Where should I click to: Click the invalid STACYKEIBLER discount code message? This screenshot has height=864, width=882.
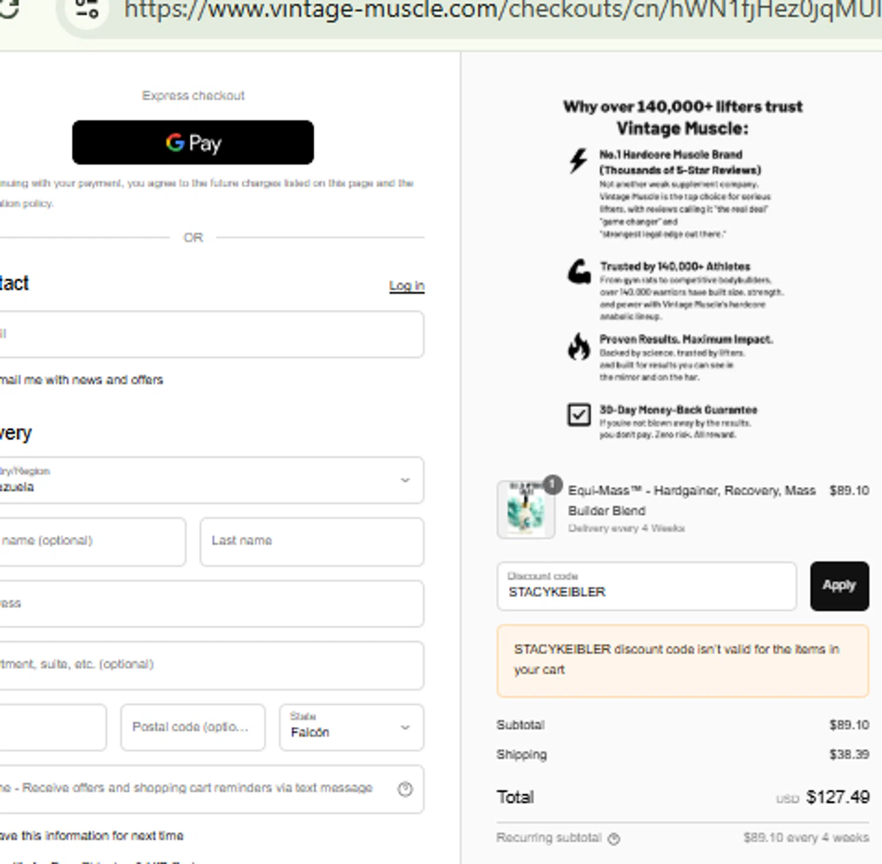[x=683, y=661]
